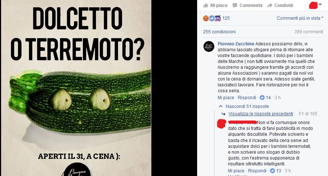Open the 399 commenti count
This screenshot has width=328, height=176.
click(309, 32)
